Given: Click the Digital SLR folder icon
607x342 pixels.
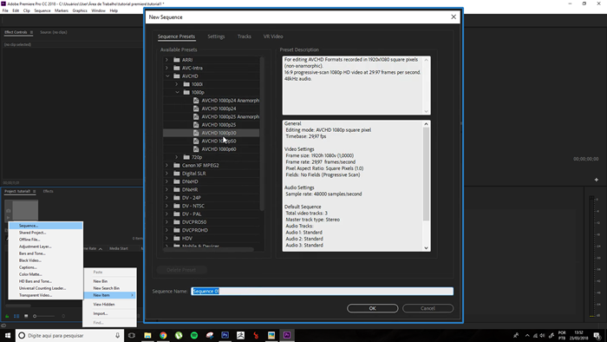Looking at the screenshot, I should click(x=177, y=174).
